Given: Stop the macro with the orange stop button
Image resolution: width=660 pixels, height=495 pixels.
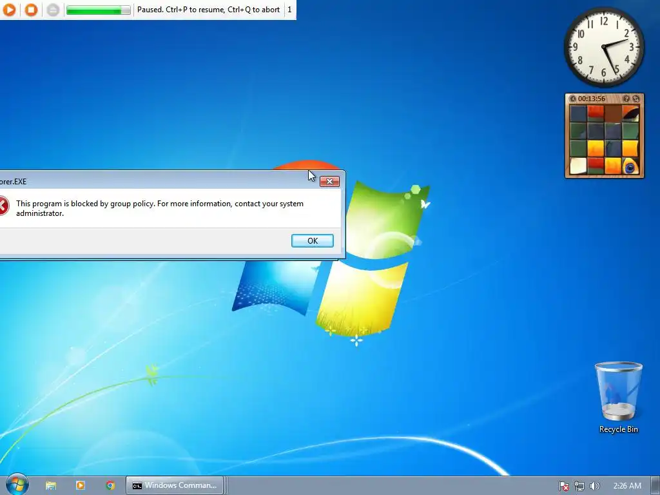Looking at the screenshot, I should coord(31,9).
